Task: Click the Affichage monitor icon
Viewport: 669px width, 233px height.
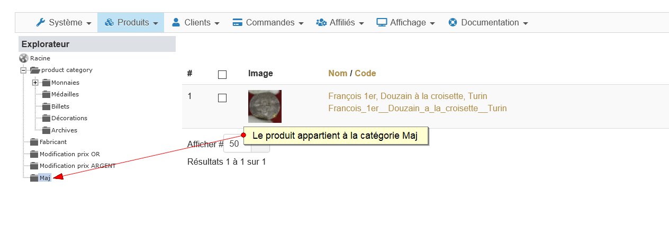Action: point(382,23)
